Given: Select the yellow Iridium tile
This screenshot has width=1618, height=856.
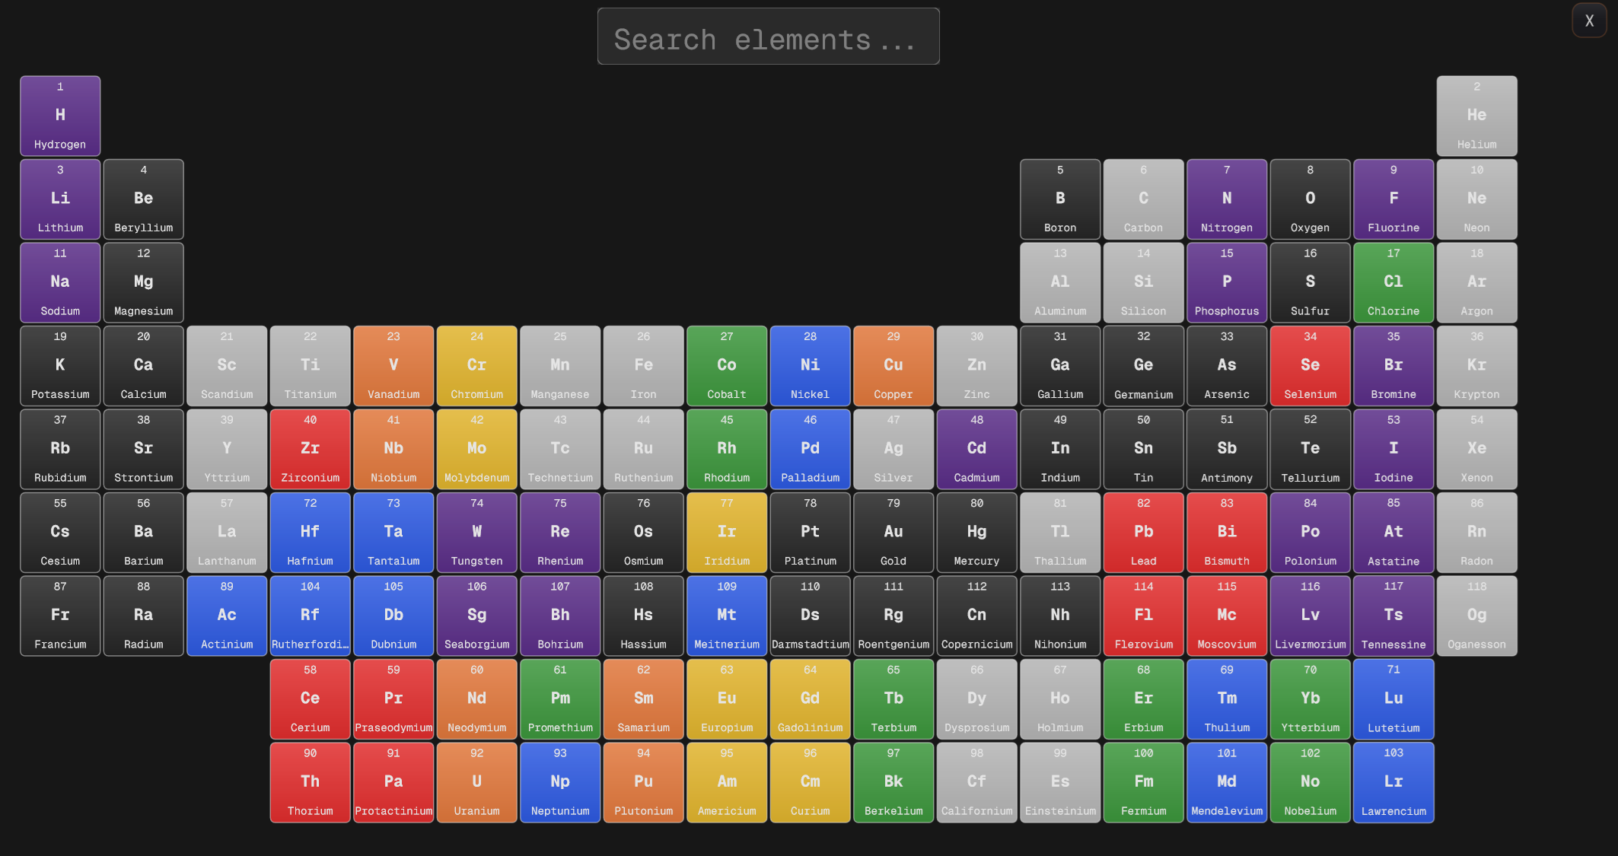Looking at the screenshot, I should coord(727,533).
